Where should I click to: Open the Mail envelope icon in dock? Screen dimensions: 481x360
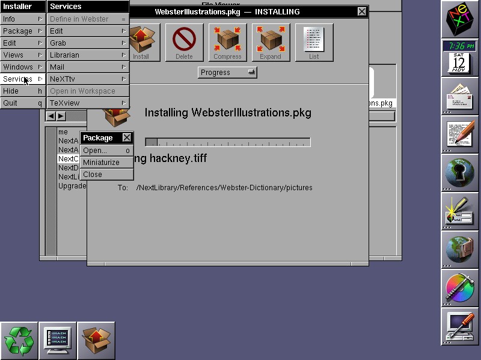pos(460,96)
